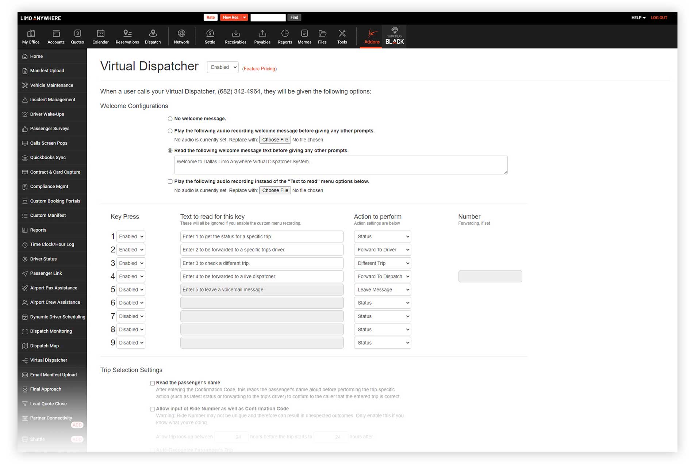
Task: Expand the key 5 Disabled dropdown
Action: [131, 290]
